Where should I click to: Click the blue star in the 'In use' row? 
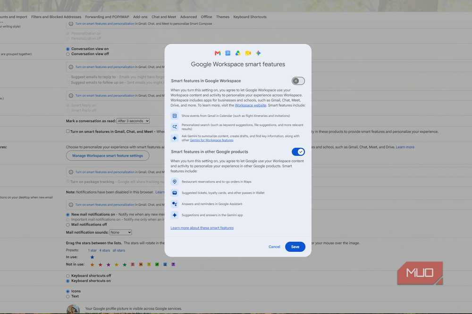point(93,257)
